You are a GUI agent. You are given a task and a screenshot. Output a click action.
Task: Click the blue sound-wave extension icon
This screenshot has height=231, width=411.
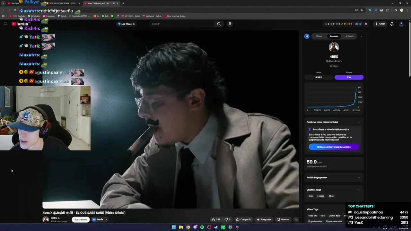[x=375, y=10]
